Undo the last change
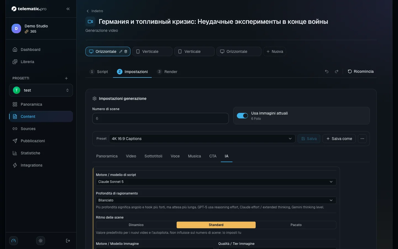Screen dimensions: 398x249 pos(327,71)
